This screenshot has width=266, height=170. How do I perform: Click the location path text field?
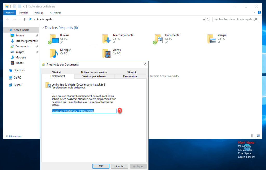(x=84, y=111)
